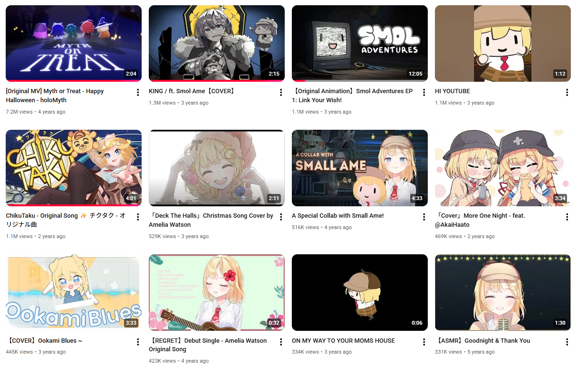Viewport: 587px width, 366px height.
Task: Open the Ookami Blues thumbnail
Action: point(74,292)
